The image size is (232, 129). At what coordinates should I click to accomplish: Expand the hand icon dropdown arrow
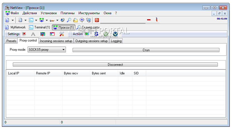click(x=57, y=20)
